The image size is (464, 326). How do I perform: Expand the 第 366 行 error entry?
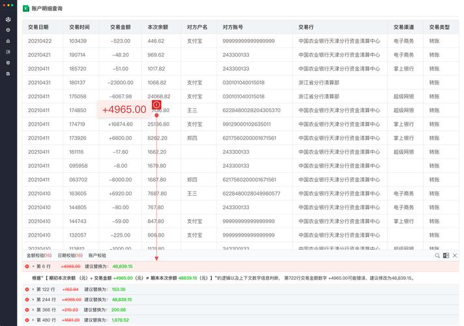[x=33, y=310]
